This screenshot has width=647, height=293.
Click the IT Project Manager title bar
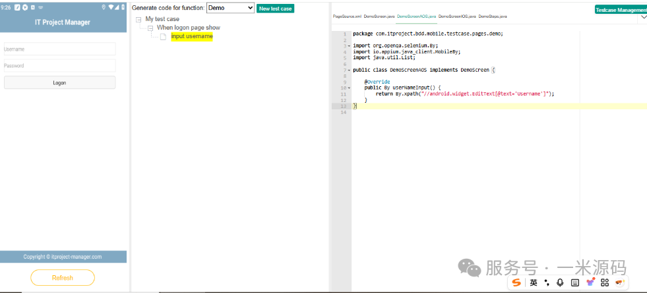coord(63,22)
